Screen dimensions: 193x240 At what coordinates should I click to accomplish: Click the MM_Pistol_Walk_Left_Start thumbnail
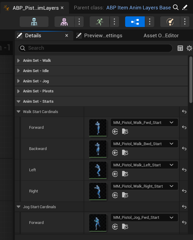click(98, 170)
